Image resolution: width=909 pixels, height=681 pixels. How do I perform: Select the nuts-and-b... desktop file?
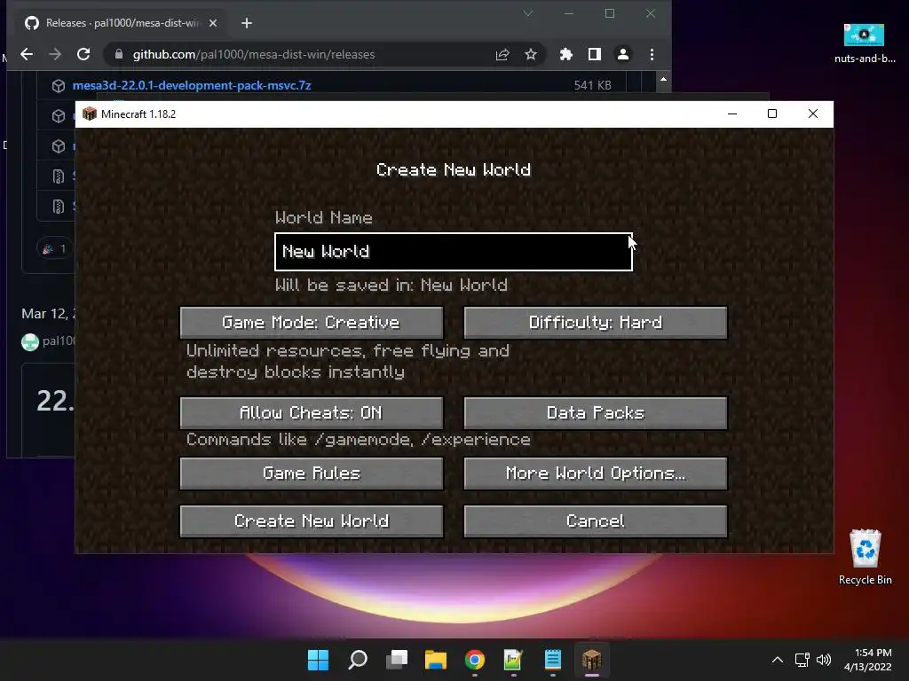pyautogui.click(x=865, y=43)
